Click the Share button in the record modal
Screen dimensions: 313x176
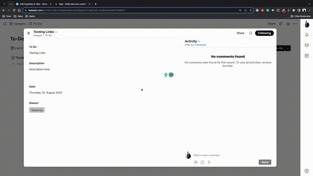point(240,33)
